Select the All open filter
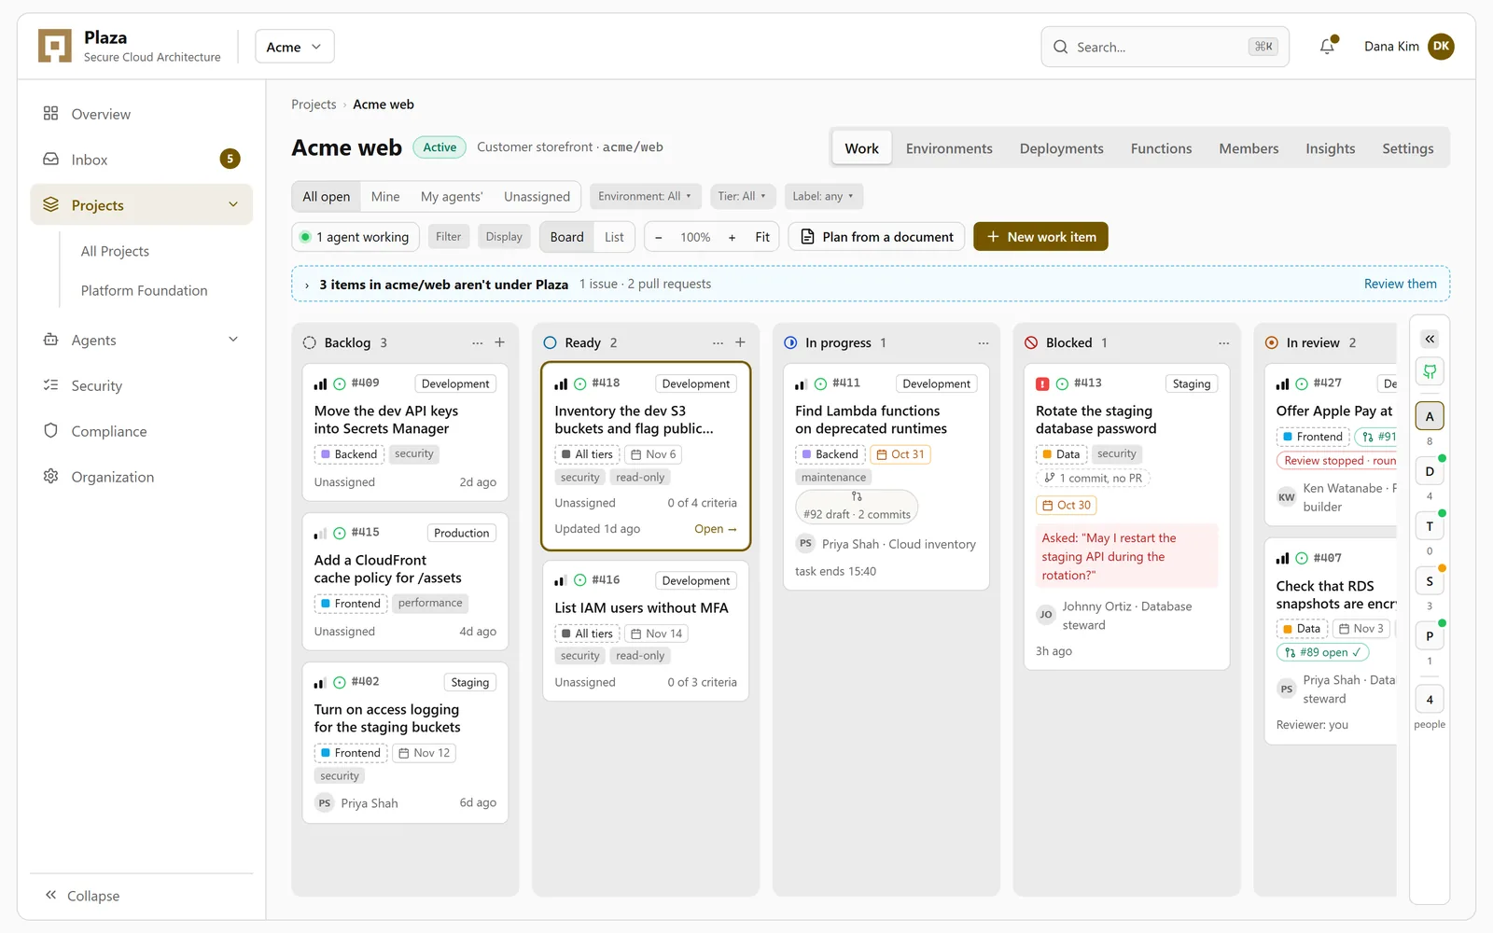This screenshot has height=933, width=1493. coord(327,197)
